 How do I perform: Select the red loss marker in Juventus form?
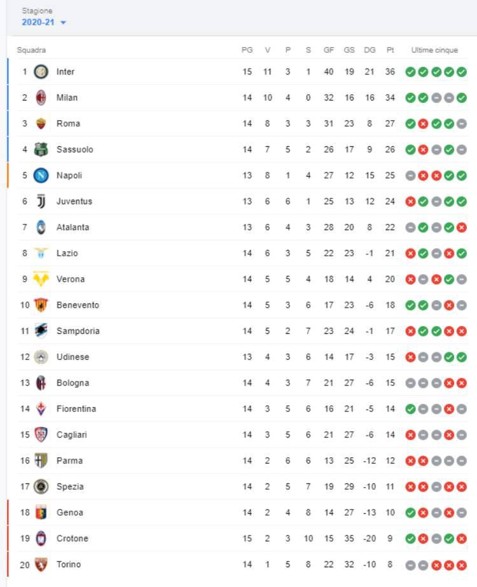point(410,201)
